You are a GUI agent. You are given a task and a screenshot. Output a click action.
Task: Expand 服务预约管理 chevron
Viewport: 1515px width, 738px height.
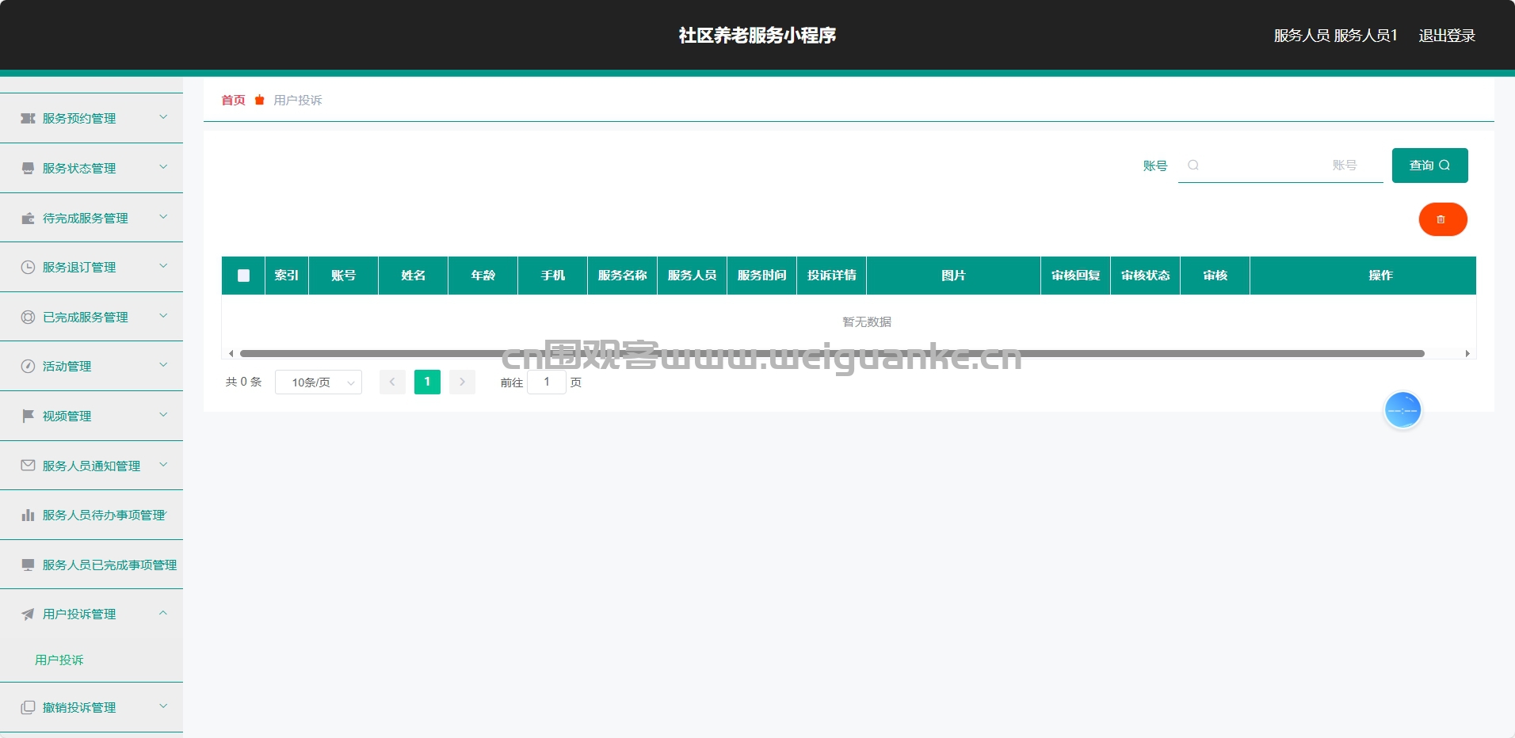tap(163, 117)
